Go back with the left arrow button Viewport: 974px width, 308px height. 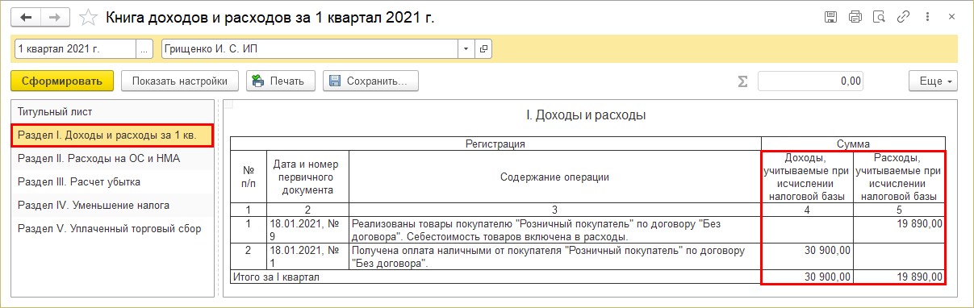(x=25, y=17)
